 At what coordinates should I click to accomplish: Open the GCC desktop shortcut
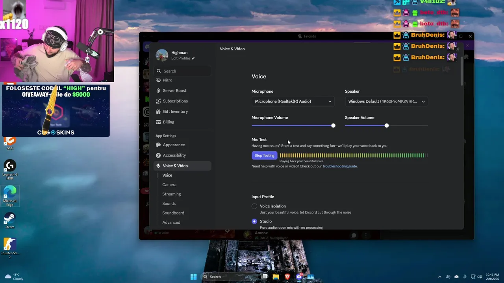point(10,143)
